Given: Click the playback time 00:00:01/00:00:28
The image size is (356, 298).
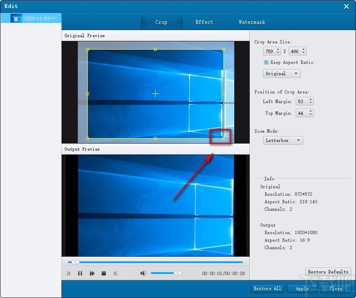Looking at the screenshot, I should 223,273.
